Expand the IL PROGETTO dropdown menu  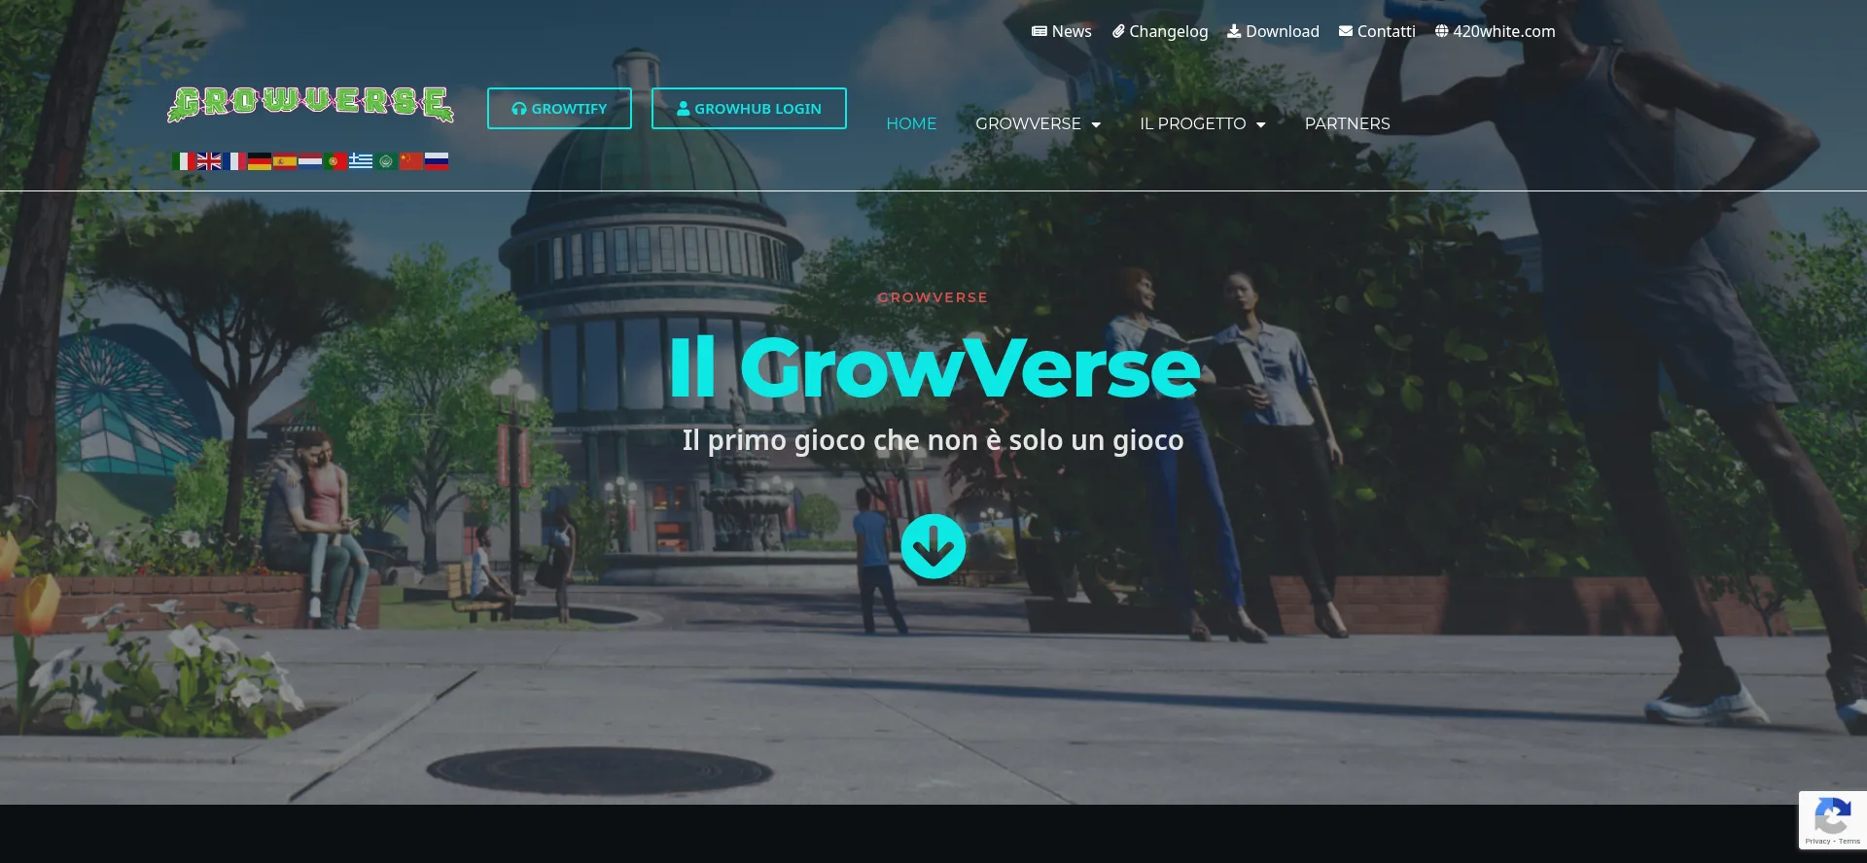point(1203,123)
